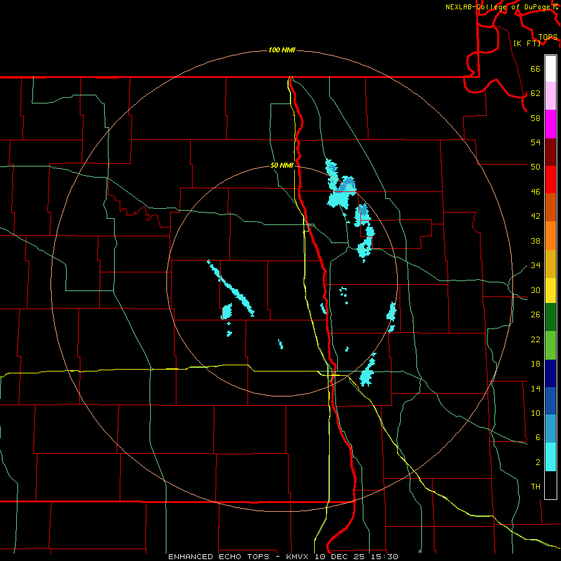
Task: Click the long diagonal cyan echo band
Action: pyautogui.click(x=231, y=289)
